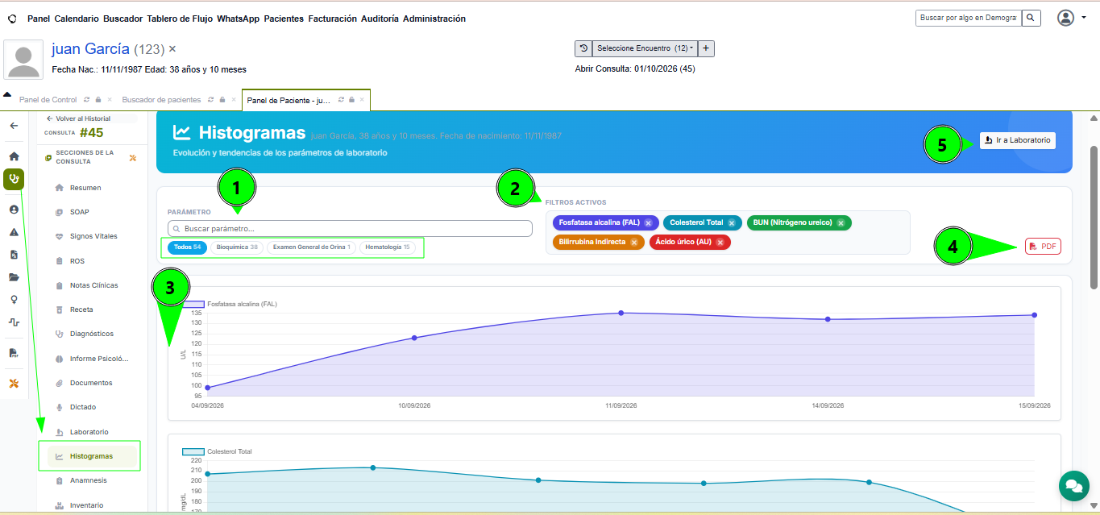This screenshot has height=515, width=1100.
Task: Click the main vertical scrollbar thumb
Action: click(x=1094, y=218)
